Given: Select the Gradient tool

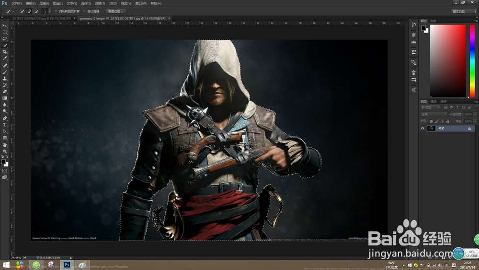Looking at the screenshot, I should click(x=5, y=98).
